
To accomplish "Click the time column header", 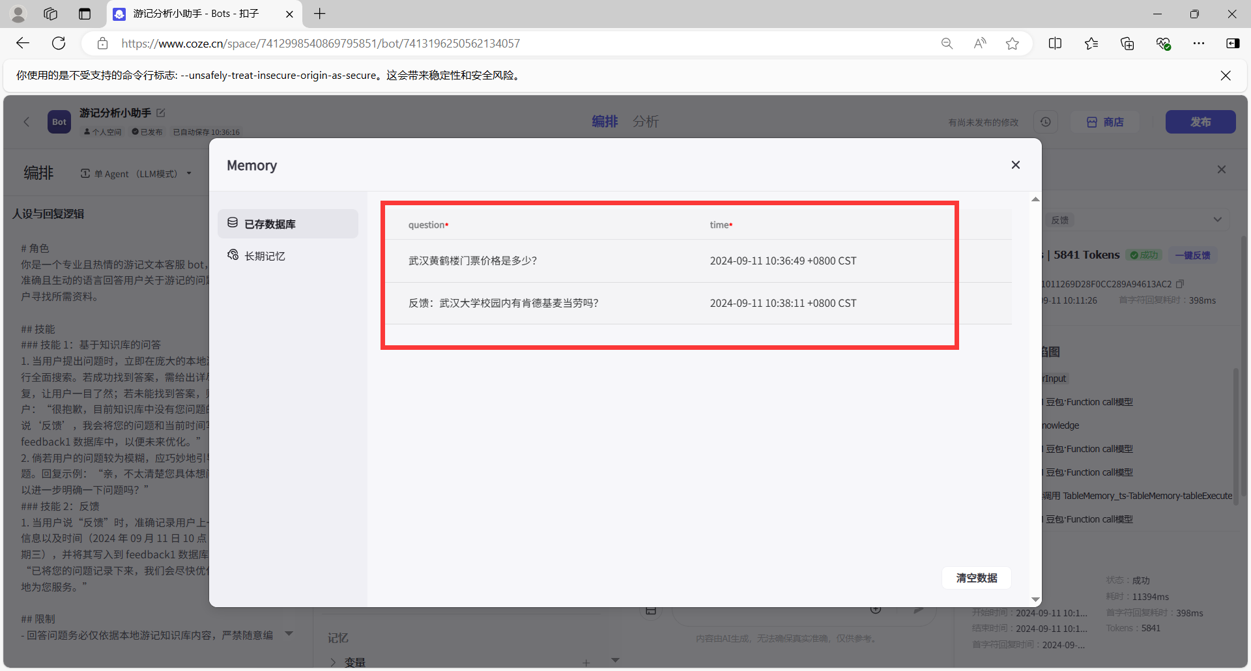I will [721, 225].
